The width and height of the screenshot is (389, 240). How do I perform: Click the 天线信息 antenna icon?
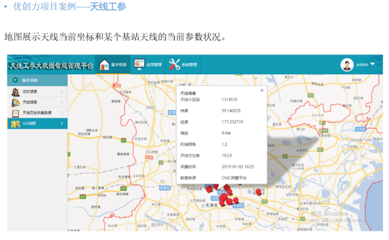[x=16, y=102]
